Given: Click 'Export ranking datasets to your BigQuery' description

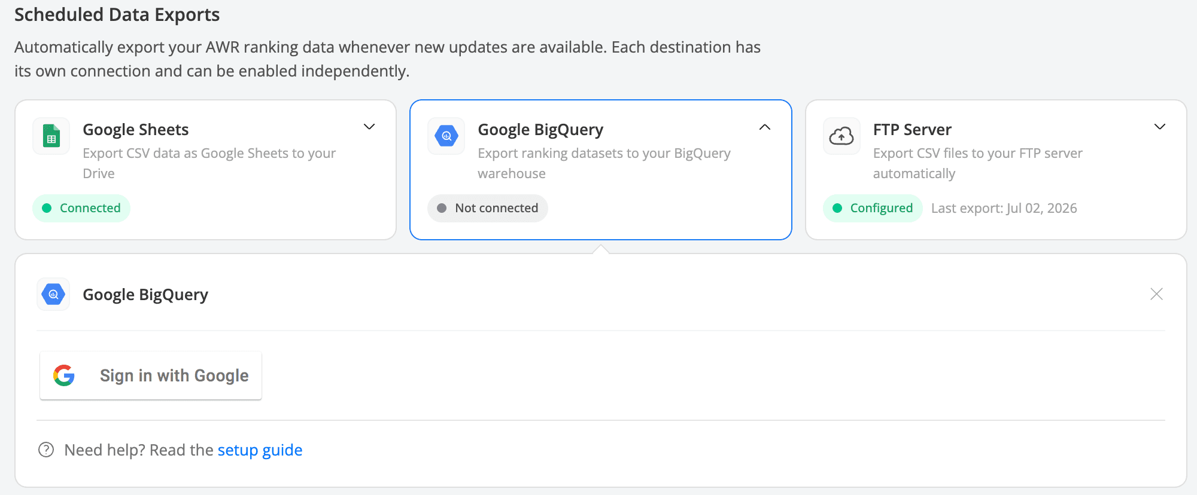Looking at the screenshot, I should (x=604, y=163).
